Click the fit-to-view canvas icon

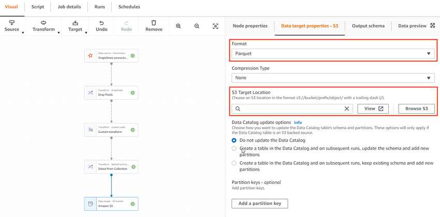pyautogui.click(x=215, y=26)
